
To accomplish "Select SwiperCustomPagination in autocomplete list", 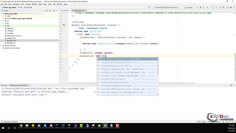I will click(127, 62).
